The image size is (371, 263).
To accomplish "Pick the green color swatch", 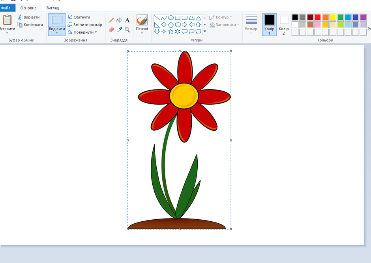I will [340, 17].
